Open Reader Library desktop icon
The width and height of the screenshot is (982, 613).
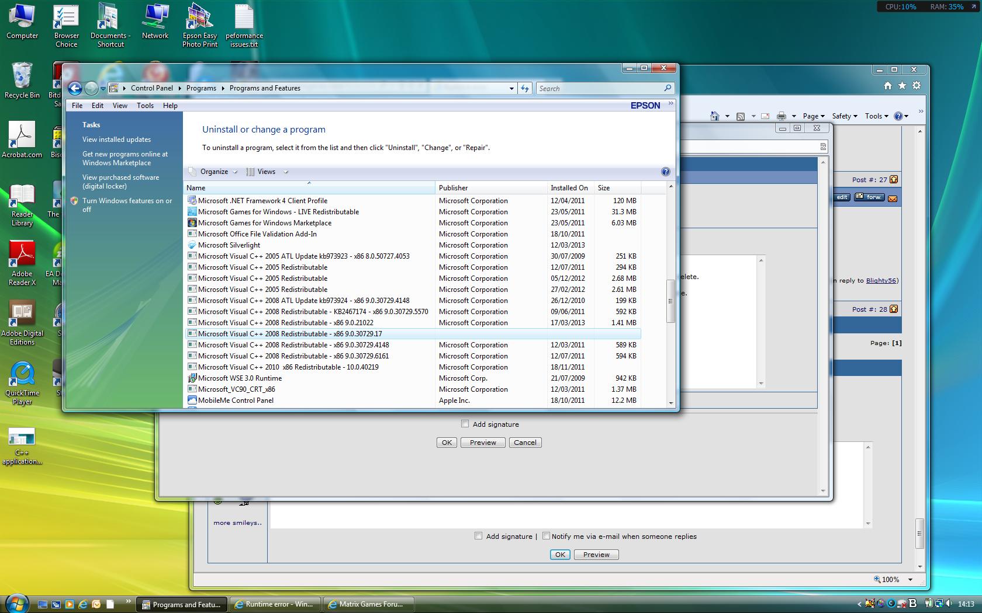click(x=22, y=204)
